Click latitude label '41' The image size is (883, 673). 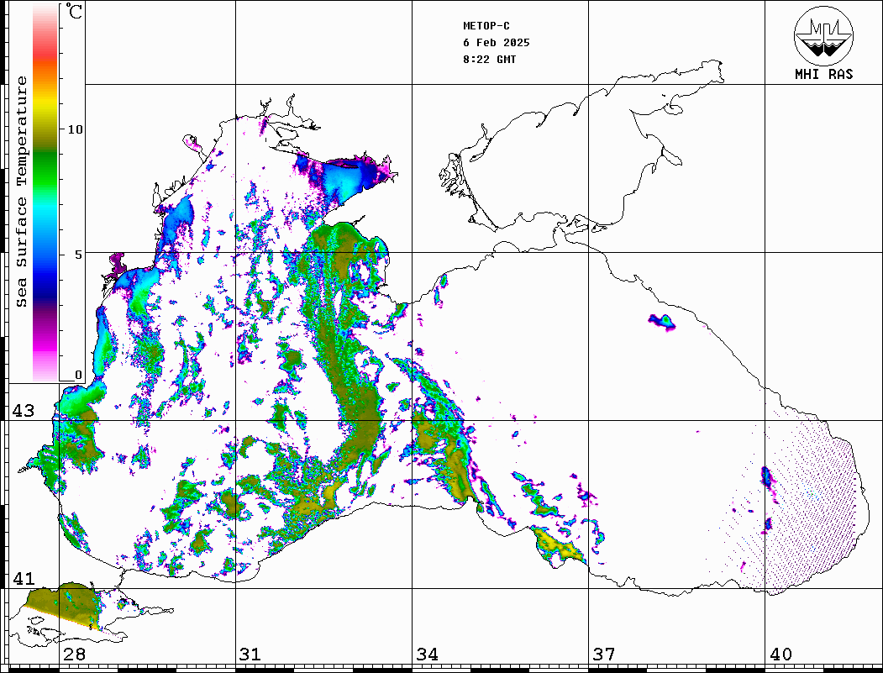coord(23,578)
